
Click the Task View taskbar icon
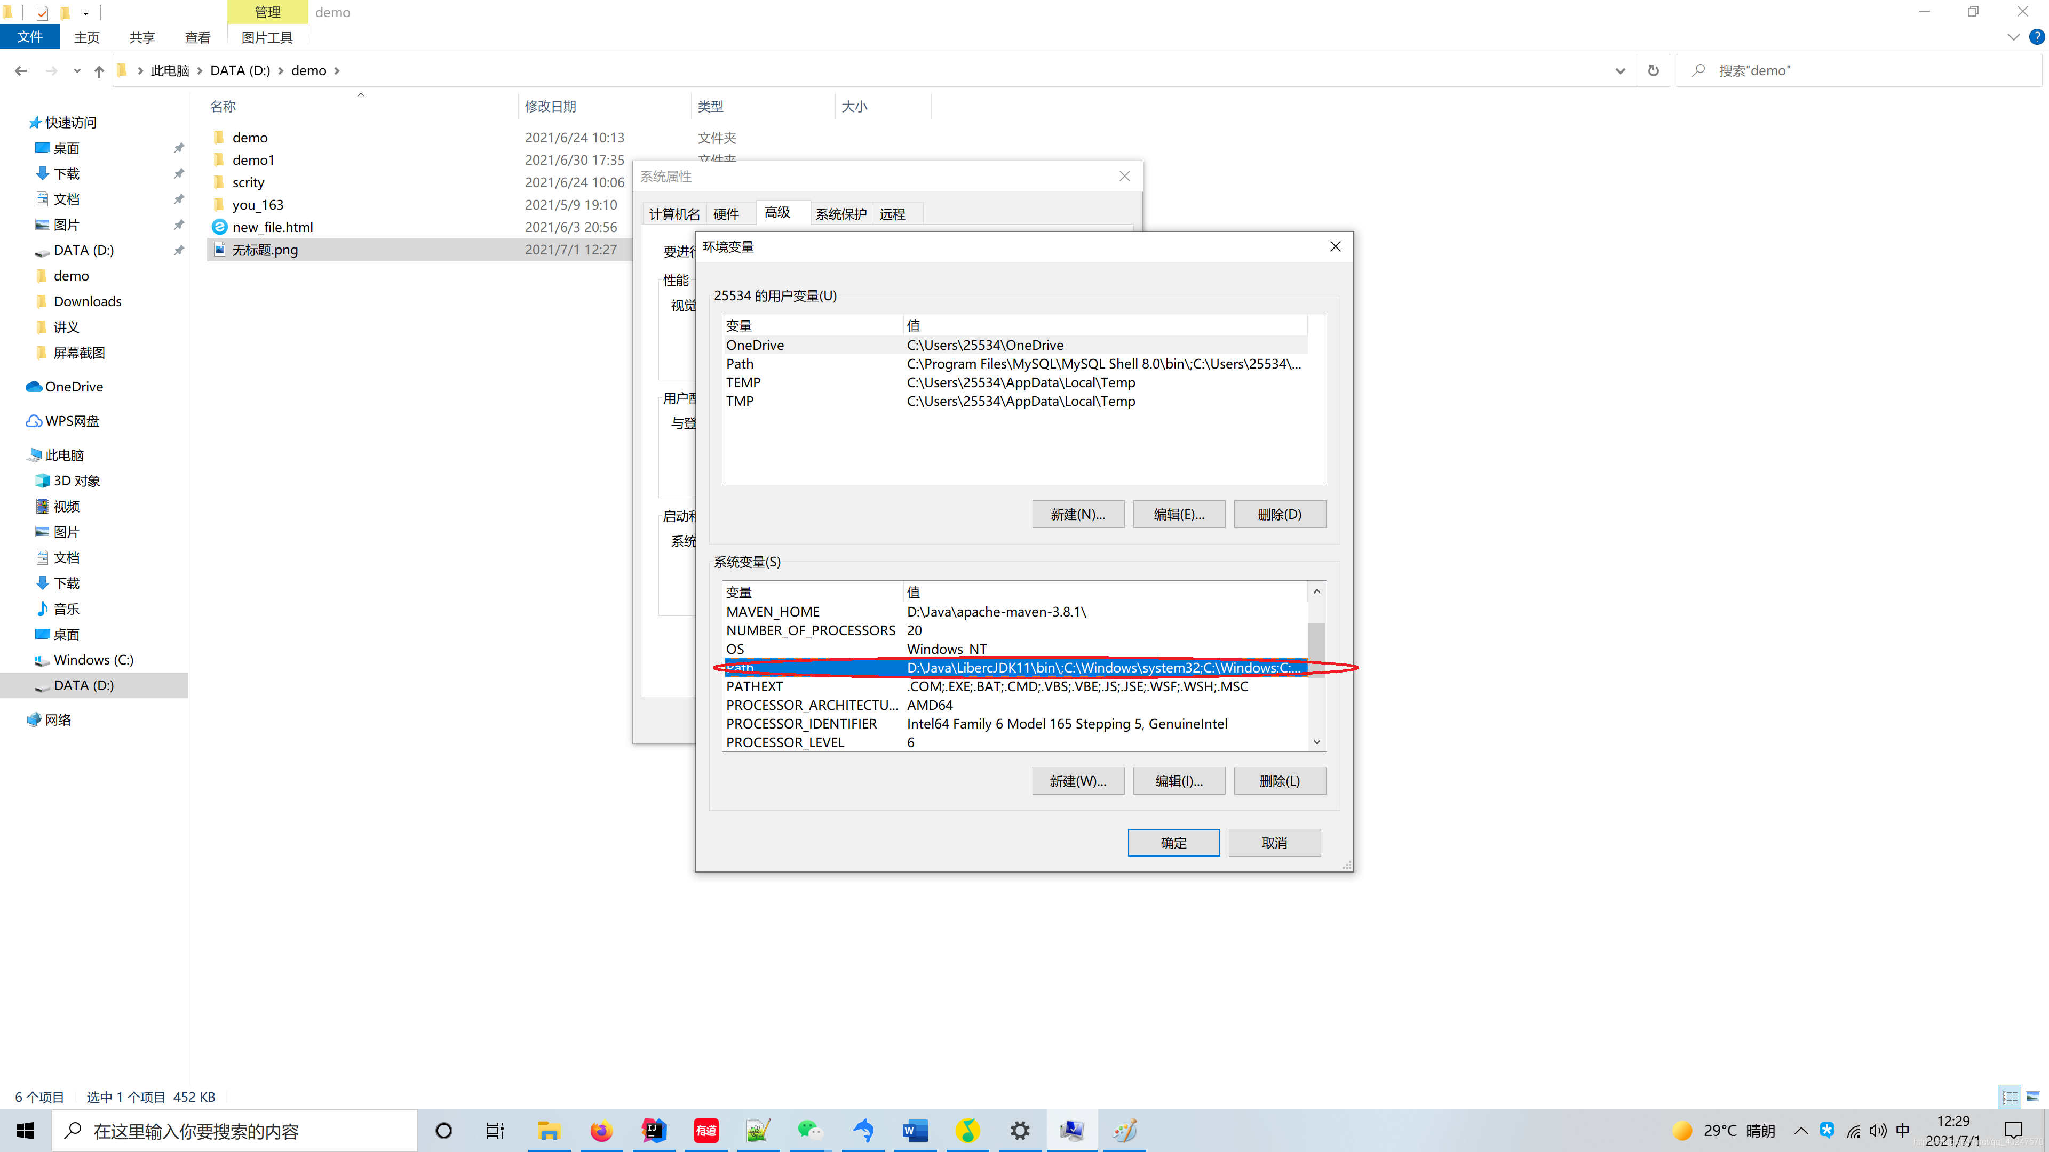point(495,1131)
